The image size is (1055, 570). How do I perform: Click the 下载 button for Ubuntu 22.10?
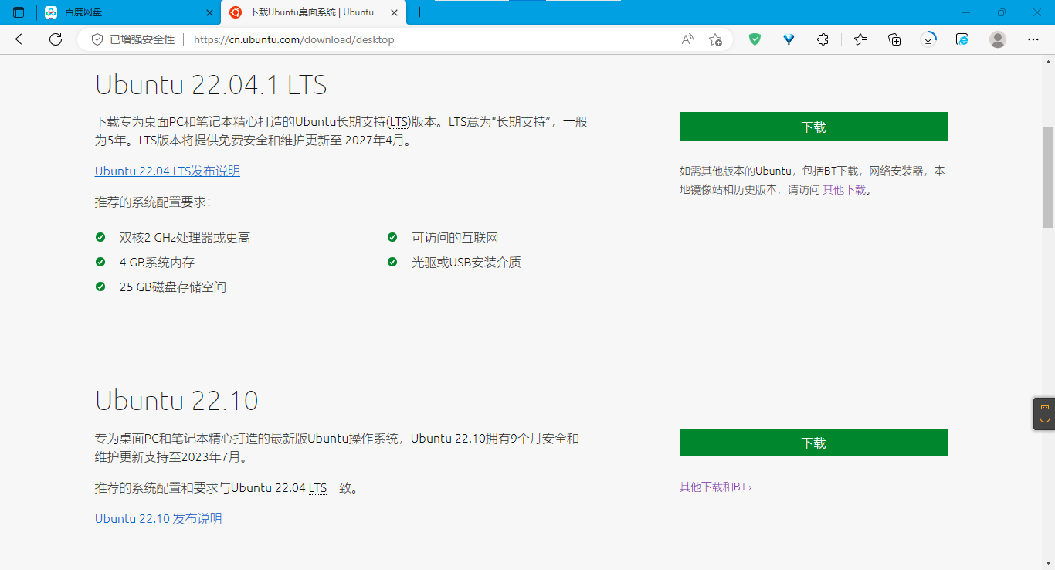pos(813,443)
